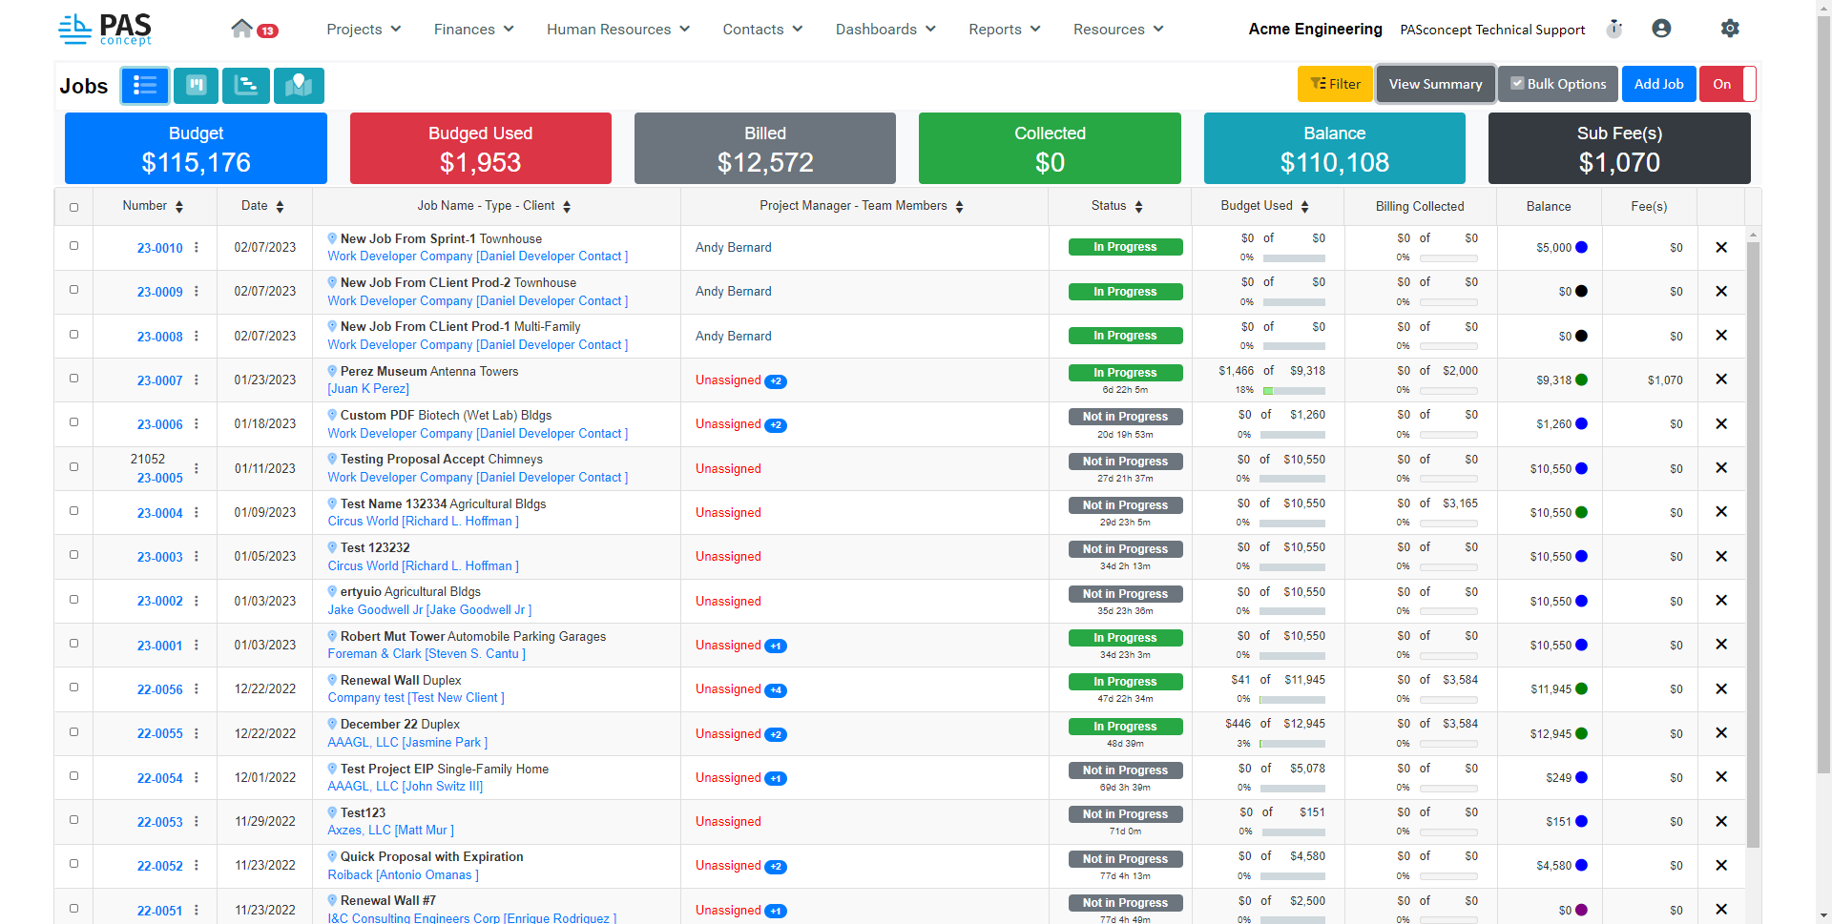Open the Dashboards menu
This screenshot has height=924, width=1832.
[x=885, y=30]
